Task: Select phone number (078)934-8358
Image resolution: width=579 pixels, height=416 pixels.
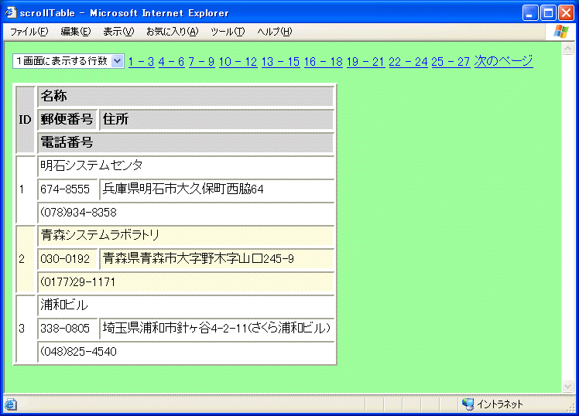Action: 186,213
